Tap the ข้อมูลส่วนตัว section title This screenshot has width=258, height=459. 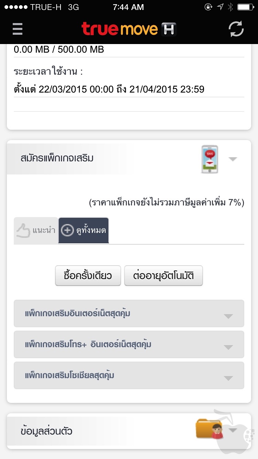click(x=46, y=431)
